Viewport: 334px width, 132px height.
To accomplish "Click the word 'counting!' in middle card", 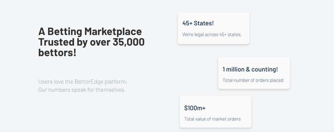I will [265, 69].
